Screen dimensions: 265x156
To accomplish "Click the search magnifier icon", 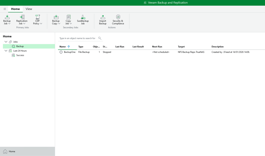I will coord(100,38).
